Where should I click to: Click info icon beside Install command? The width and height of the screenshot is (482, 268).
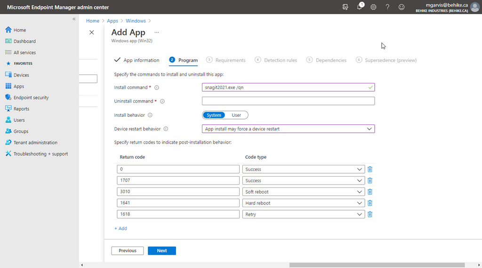pos(157,88)
